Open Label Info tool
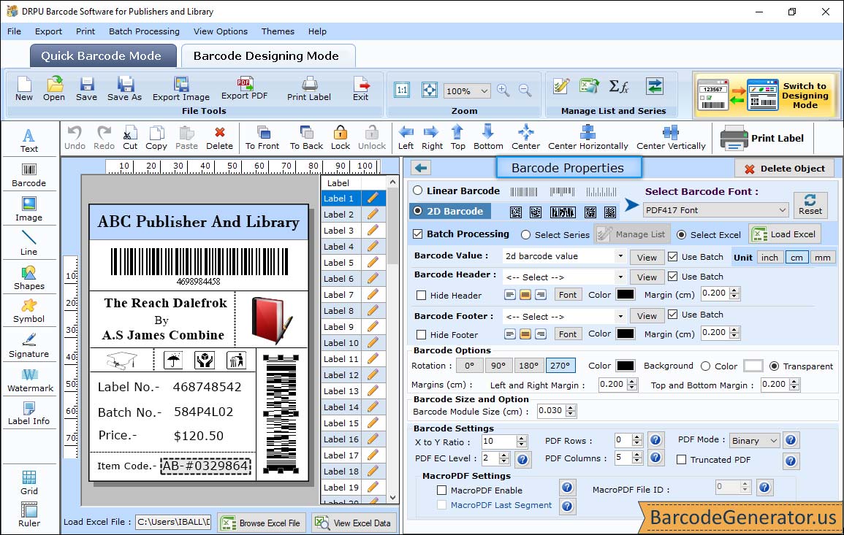Image resolution: width=844 pixels, height=535 pixels. [29, 413]
